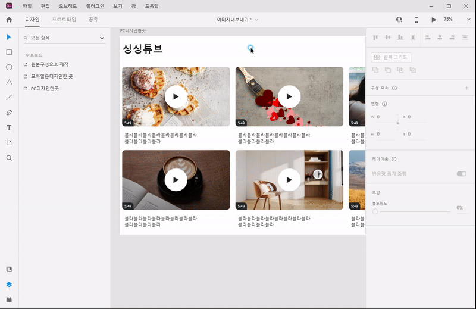
Task: Click the PC디자인한곳 artboard title label
Action: [x=133, y=31]
